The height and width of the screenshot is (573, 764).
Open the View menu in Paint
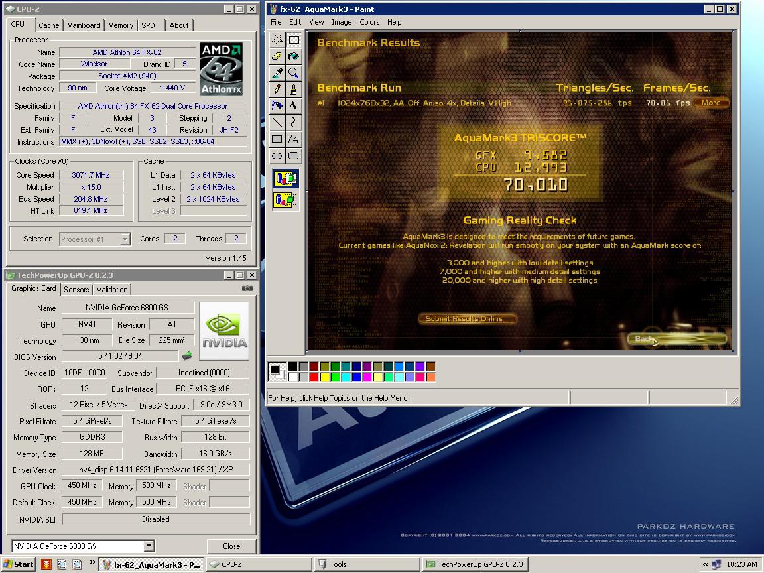316,22
